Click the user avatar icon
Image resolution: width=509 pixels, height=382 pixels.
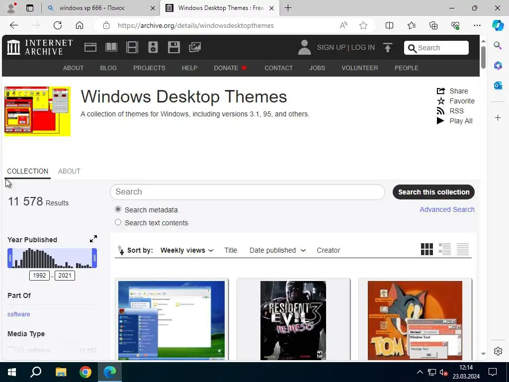pos(305,47)
